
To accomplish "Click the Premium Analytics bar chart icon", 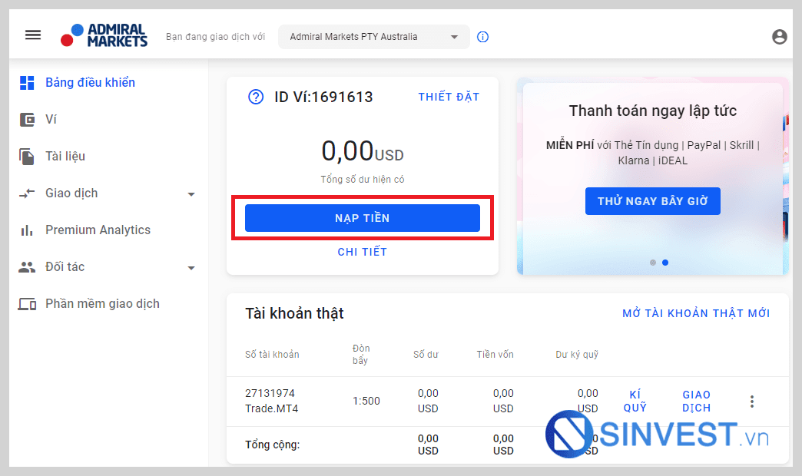I will (27, 230).
